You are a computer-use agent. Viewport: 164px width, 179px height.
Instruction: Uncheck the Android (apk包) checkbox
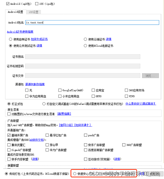8,4
